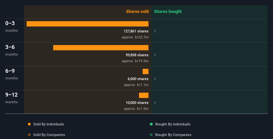Click the 6–9 months small orange bar
The height and width of the screenshot is (139, 273).
pos(146,71)
